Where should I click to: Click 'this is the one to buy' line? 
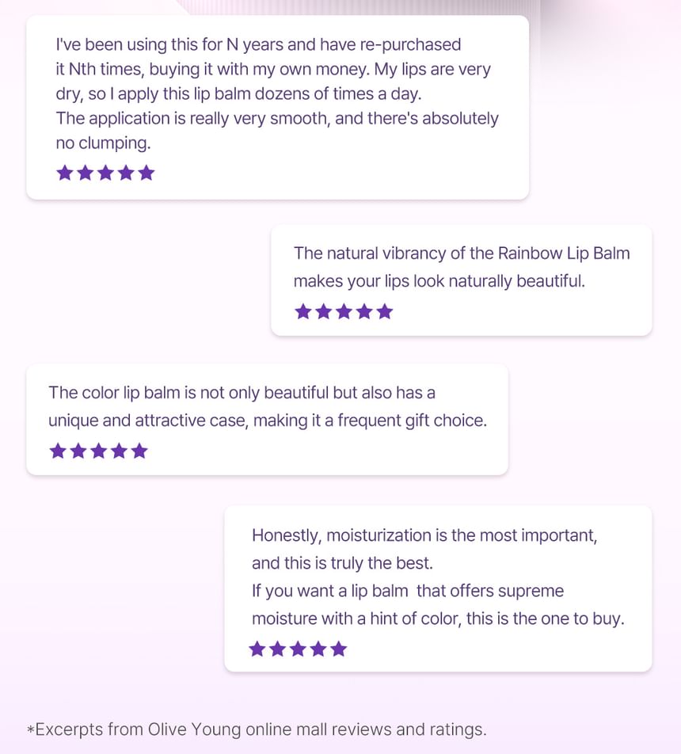click(438, 619)
